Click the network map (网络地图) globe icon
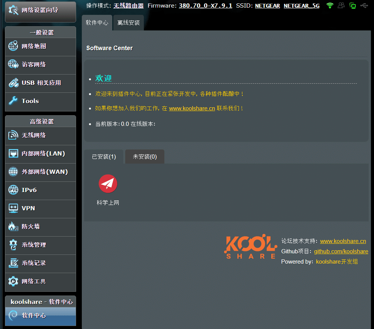Viewport: 374px width, 329px height. coord(13,46)
